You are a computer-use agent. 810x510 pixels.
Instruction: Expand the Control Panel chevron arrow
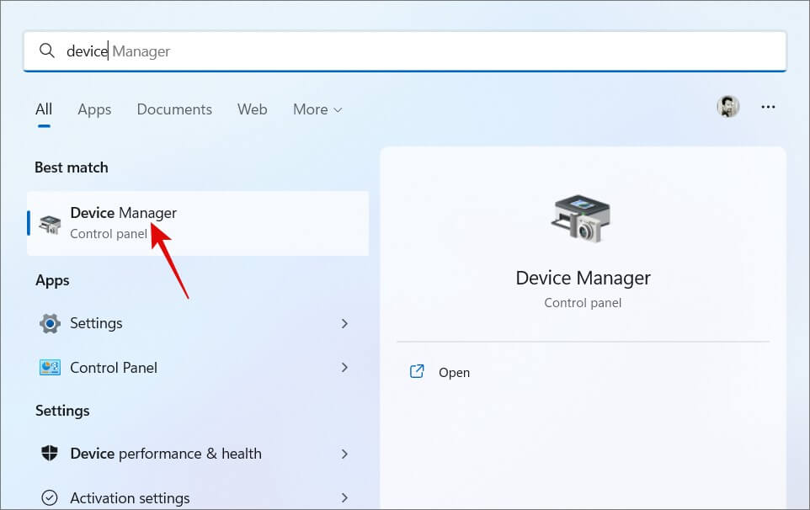click(x=344, y=368)
